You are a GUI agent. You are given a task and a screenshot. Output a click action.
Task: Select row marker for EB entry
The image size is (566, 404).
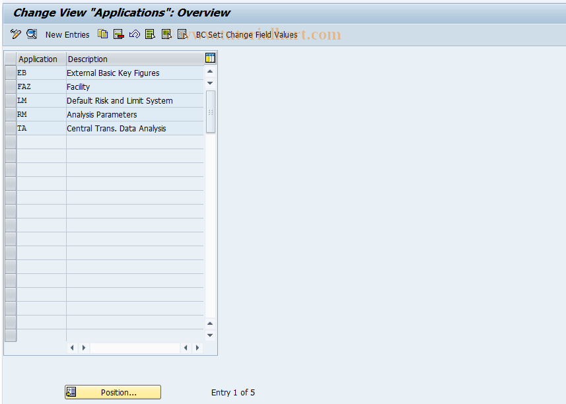pos(11,73)
